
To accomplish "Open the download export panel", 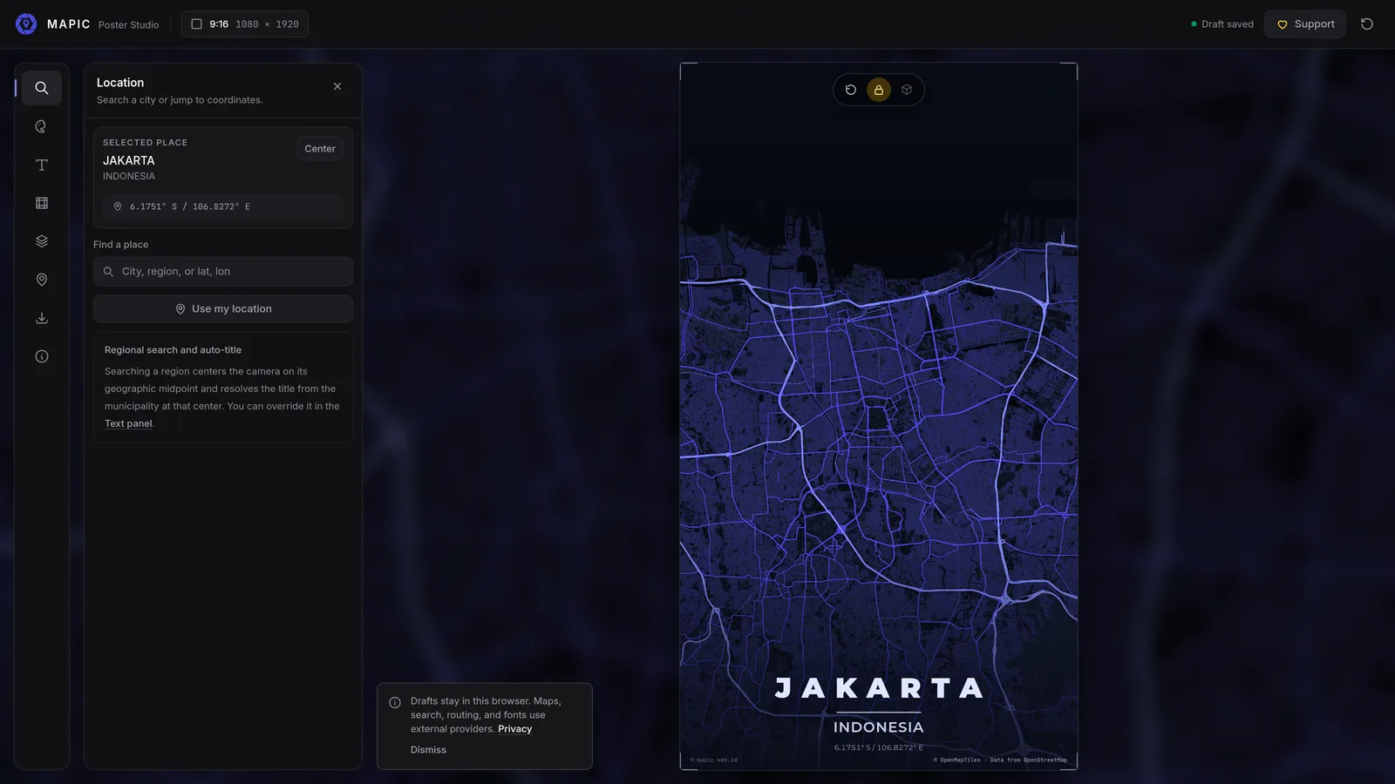I will click(x=41, y=318).
